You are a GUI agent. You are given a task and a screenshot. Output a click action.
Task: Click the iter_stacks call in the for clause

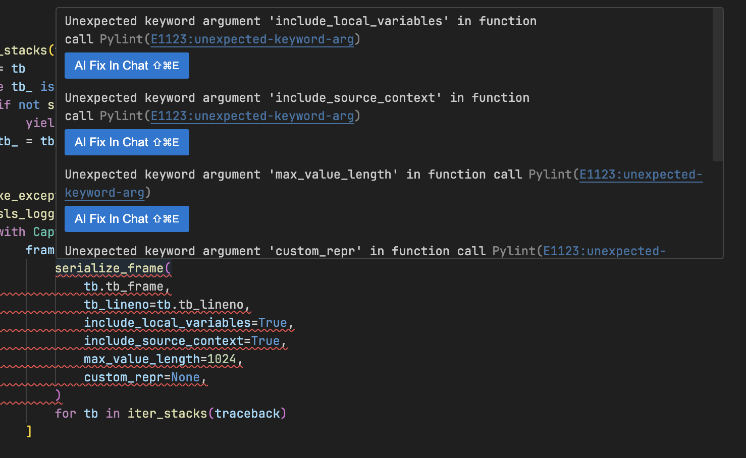[167, 414]
